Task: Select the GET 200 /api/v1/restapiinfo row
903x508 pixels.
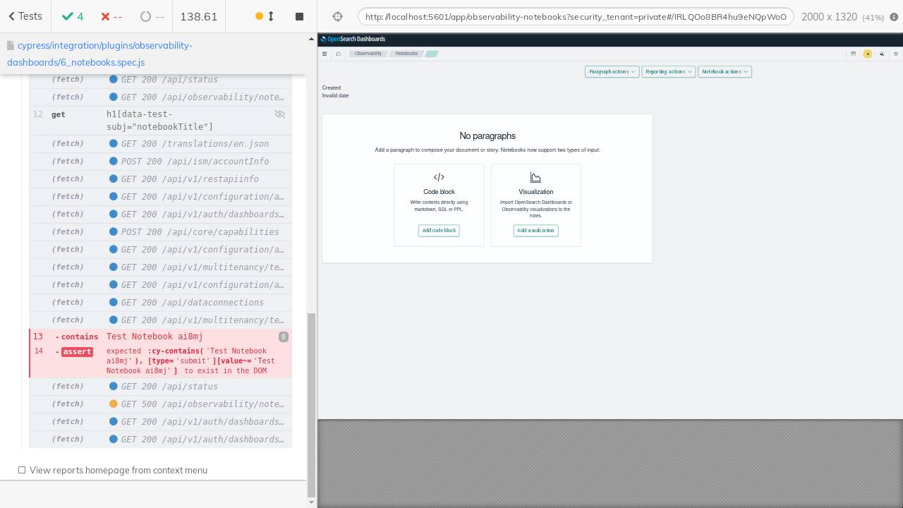Action: pos(160,179)
